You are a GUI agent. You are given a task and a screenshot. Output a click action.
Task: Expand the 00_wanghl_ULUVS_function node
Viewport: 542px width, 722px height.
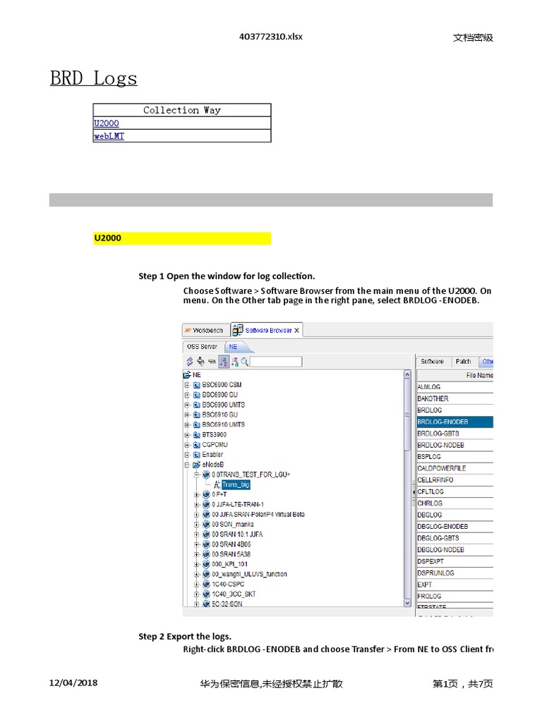click(x=197, y=574)
